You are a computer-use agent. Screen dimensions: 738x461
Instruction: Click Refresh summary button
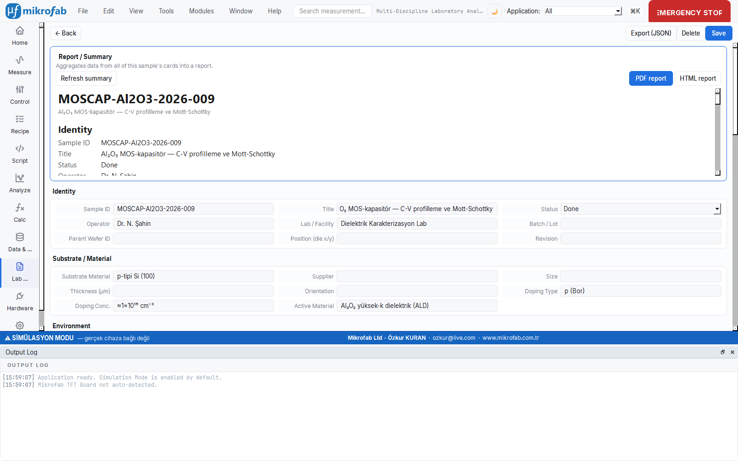coord(86,78)
